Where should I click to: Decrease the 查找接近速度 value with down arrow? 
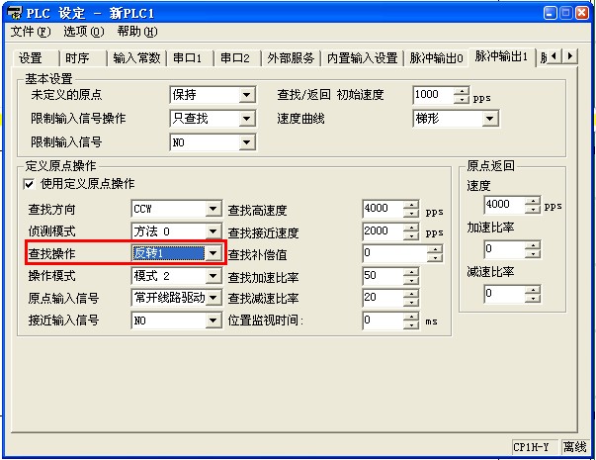coord(410,235)
